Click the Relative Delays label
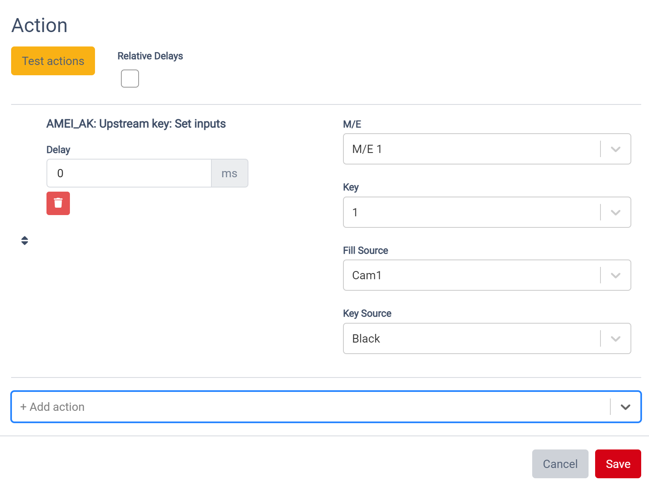The height and width of the screenshot is (491, 649). (150, 56)
